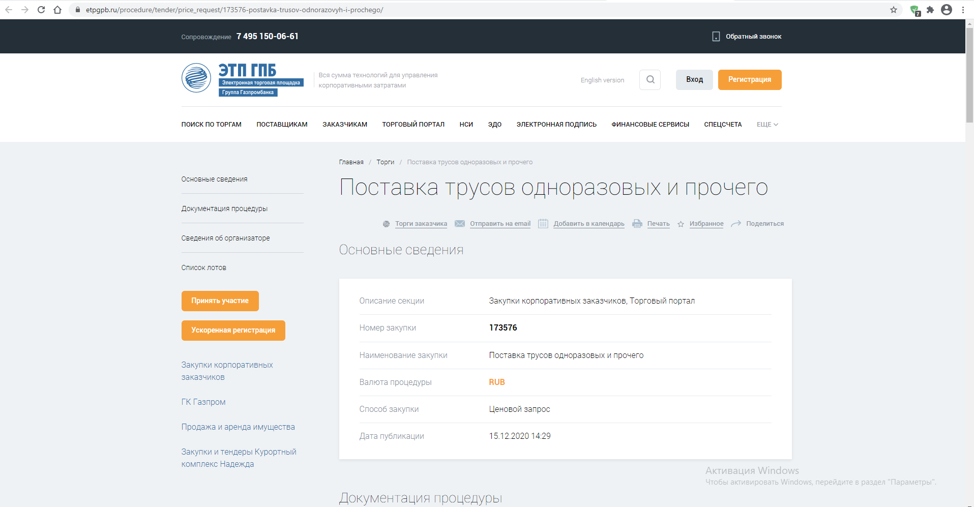
Task: Click the envelope icon for email sending
Action: [460, 224]
